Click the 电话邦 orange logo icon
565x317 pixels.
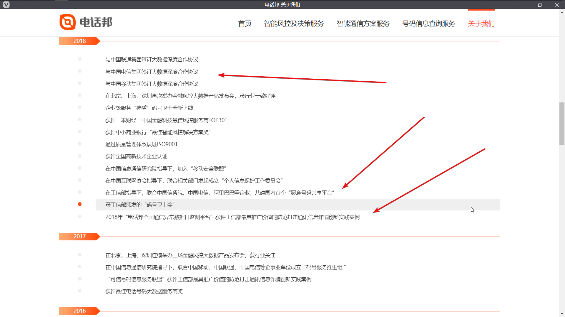point(68,22)
